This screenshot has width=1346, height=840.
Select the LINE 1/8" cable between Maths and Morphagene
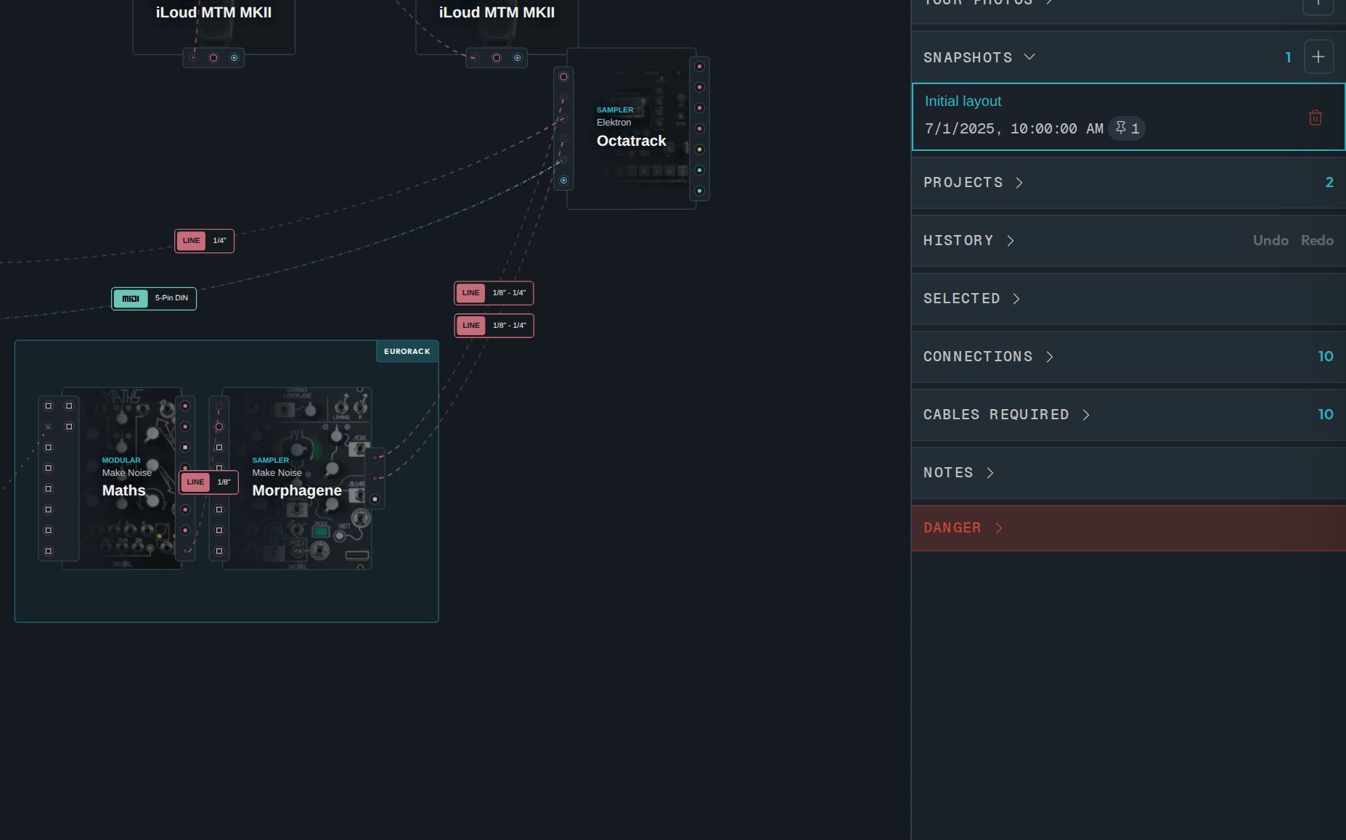208,482
